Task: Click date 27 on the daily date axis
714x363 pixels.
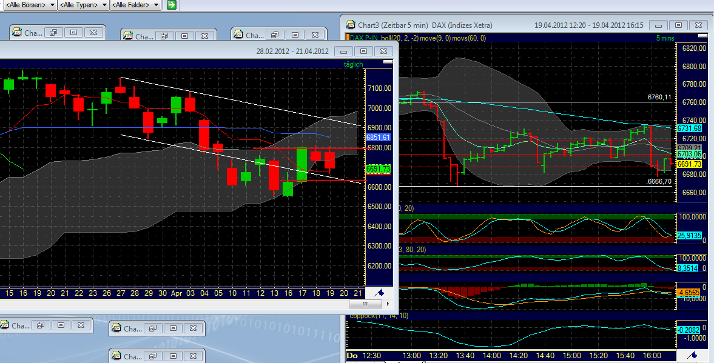Action: [121, 293]
